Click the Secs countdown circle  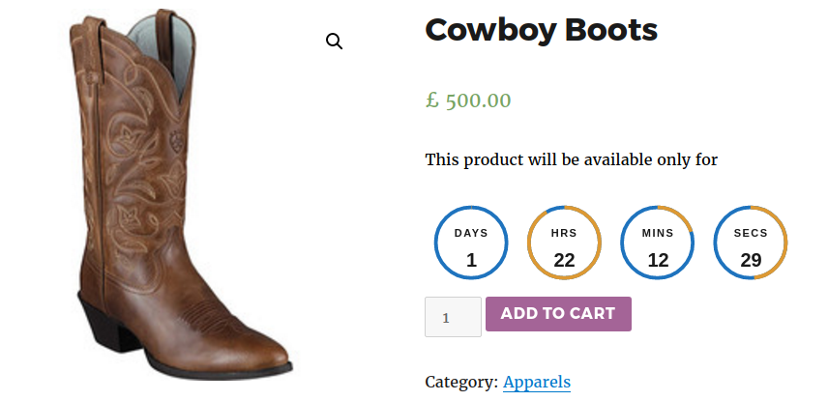click(751, 243)
